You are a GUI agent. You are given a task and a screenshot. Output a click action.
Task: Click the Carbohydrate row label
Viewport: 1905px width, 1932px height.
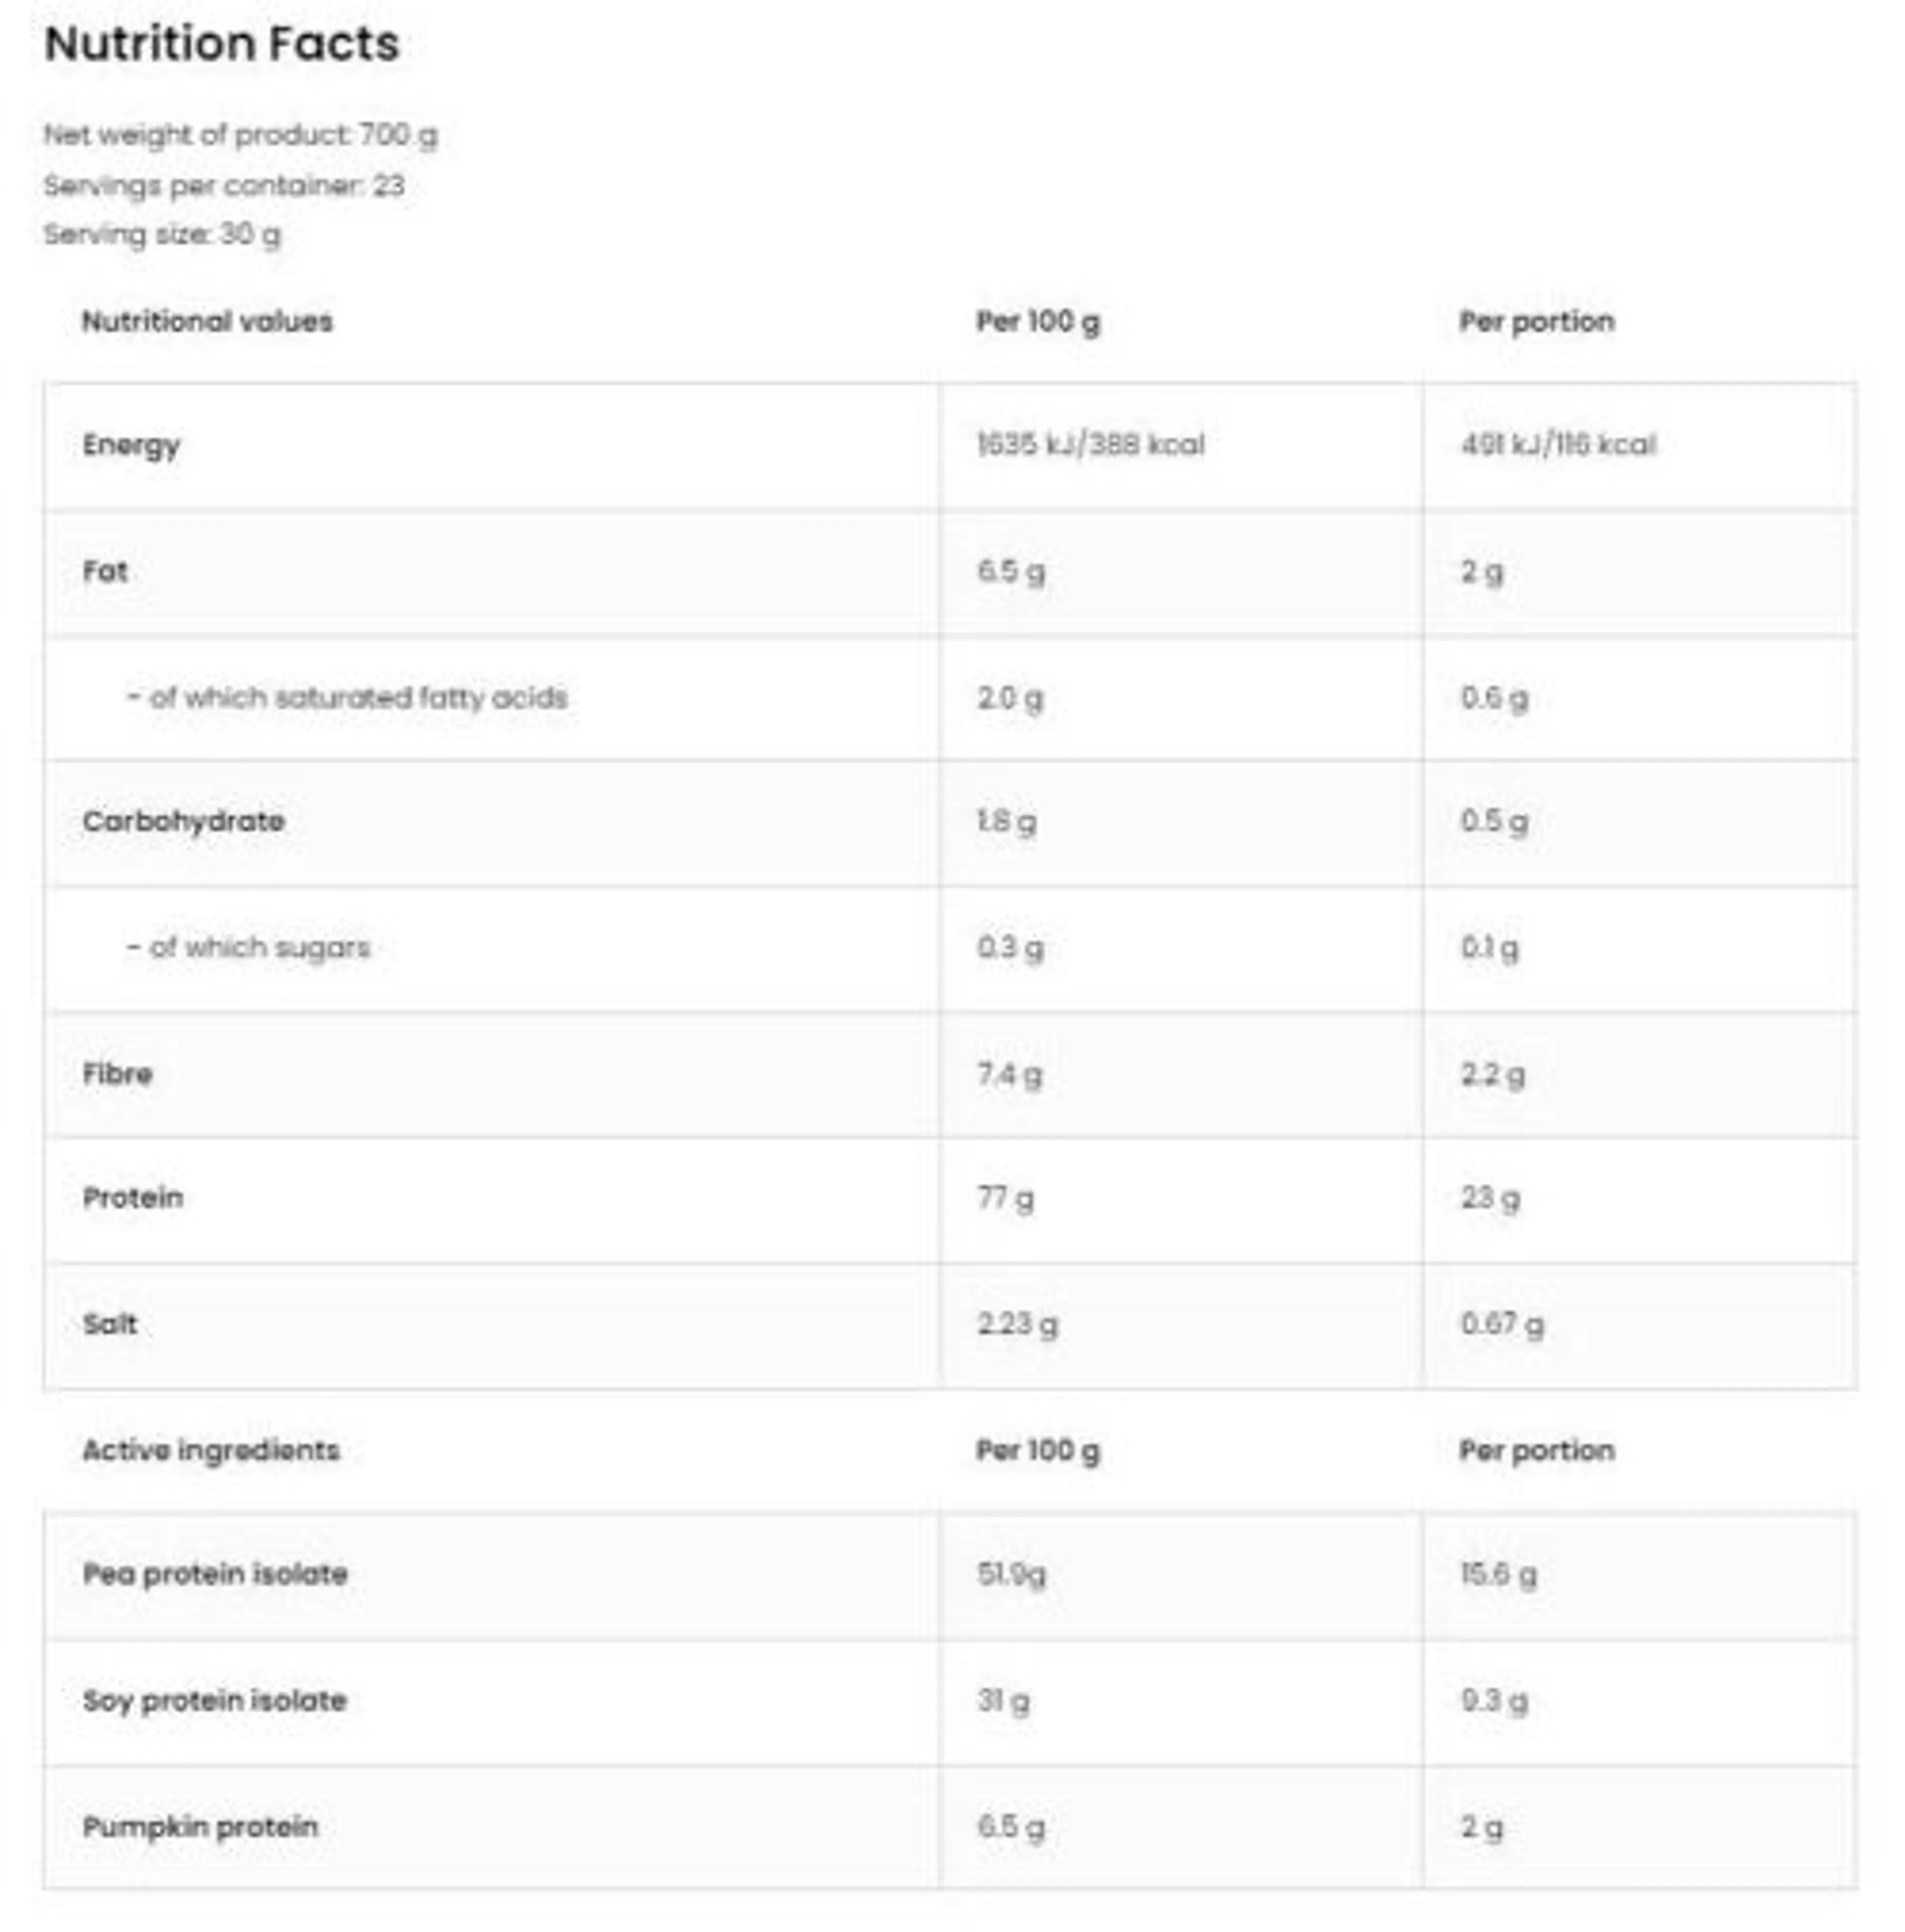[x=183, y=821]
